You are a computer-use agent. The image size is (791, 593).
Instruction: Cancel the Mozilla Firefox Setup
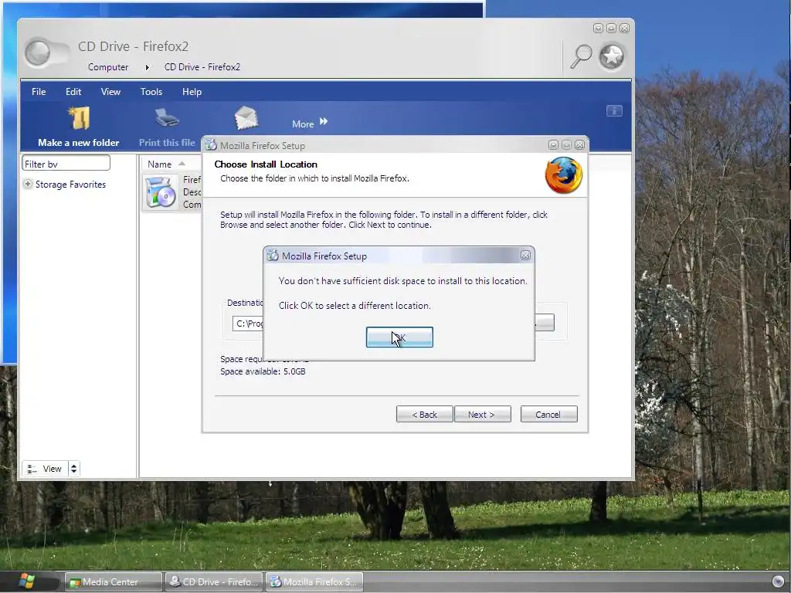548,415
